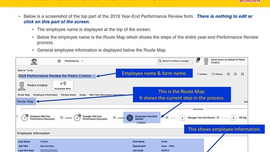Open the to-do checkmark notification icon

tap(198, 60)
